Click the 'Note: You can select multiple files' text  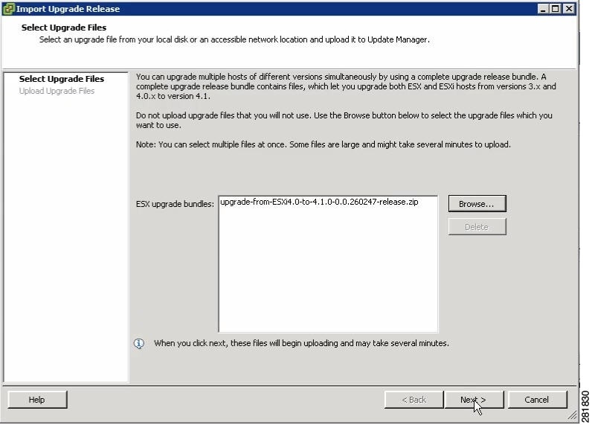click(324, 144)
